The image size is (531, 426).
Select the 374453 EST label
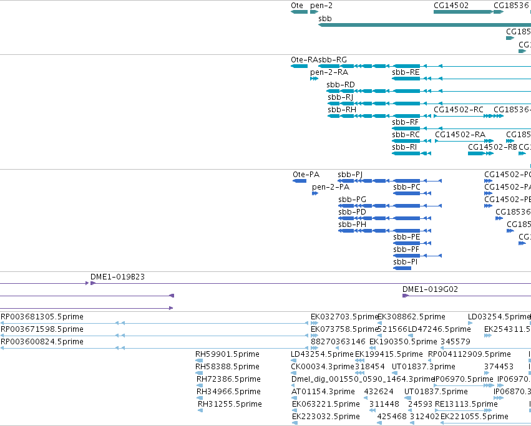(499, 367)
